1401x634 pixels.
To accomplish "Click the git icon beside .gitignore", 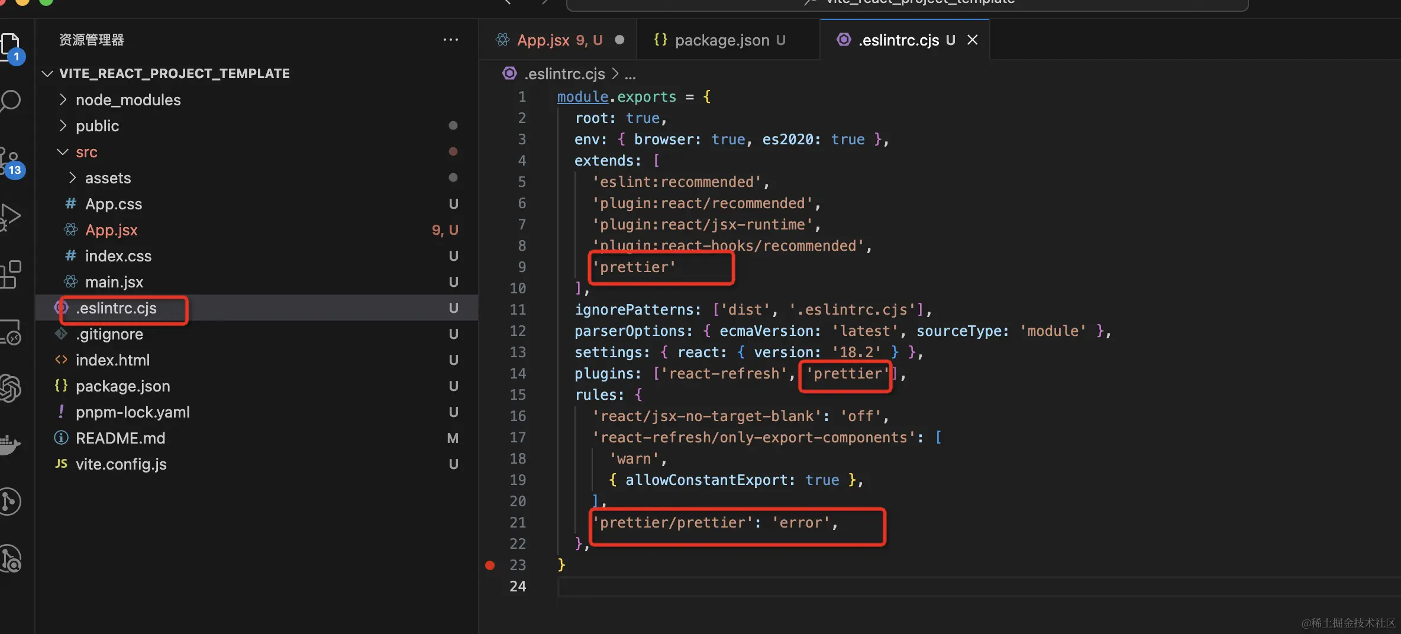I will click(x=61, y=334).
